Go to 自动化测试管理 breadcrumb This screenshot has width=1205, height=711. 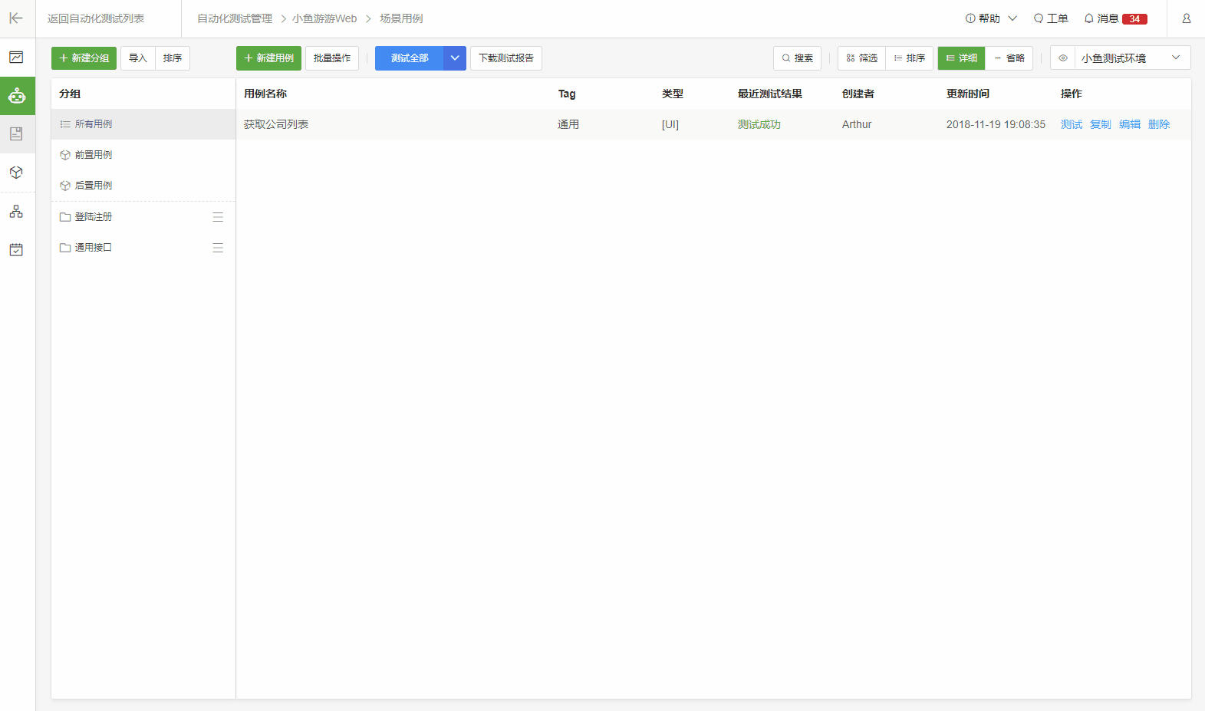[x=235, y=18]
